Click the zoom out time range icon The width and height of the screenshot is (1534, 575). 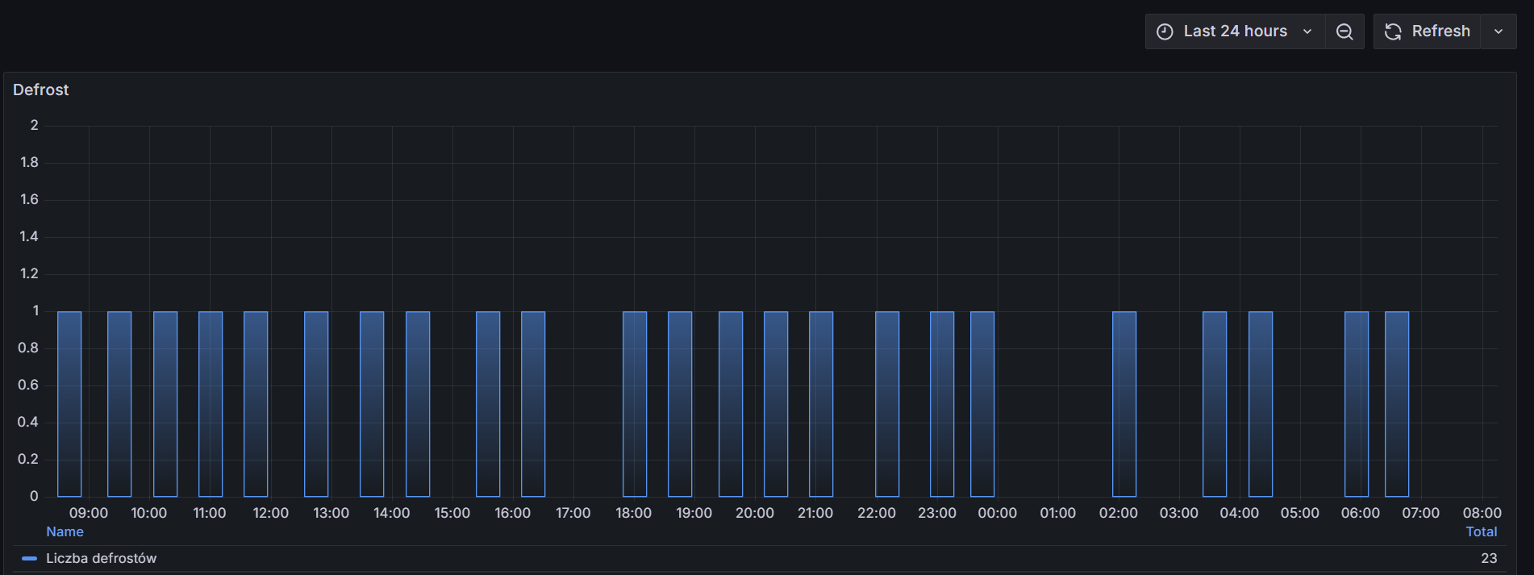[1344, 31]
